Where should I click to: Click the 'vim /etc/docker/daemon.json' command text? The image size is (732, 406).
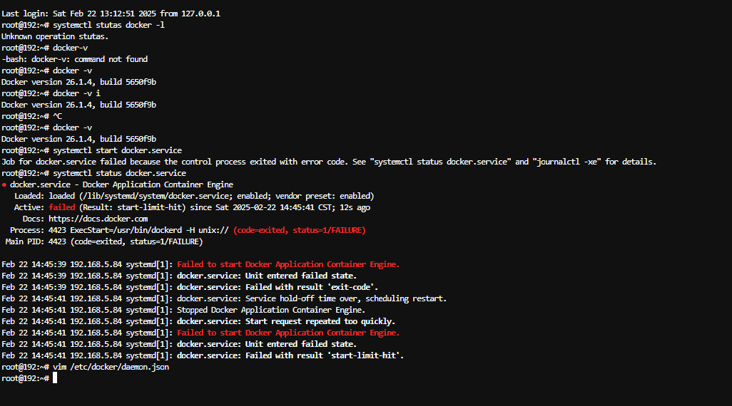[x=111, y=367]
